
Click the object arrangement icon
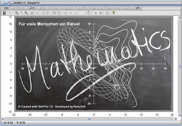click(x=65, y=13)
